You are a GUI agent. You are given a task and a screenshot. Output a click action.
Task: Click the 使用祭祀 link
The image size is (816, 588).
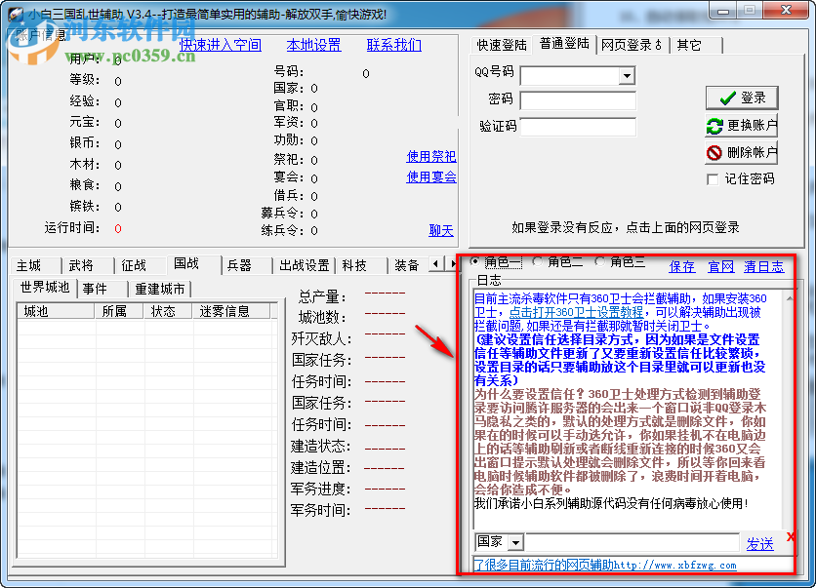click(x=431, y=156)
